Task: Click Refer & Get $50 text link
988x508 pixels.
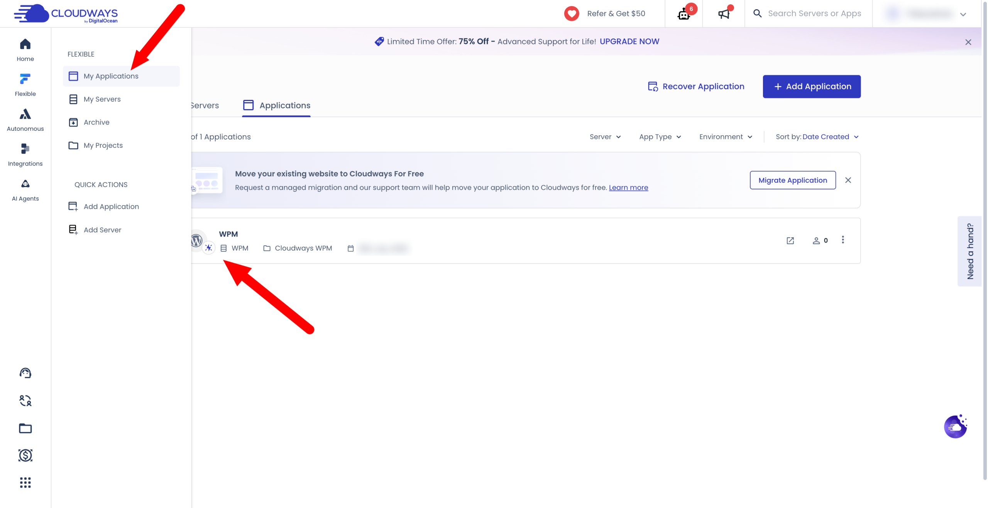Action: pyautogui.click(x=616, y=14)
